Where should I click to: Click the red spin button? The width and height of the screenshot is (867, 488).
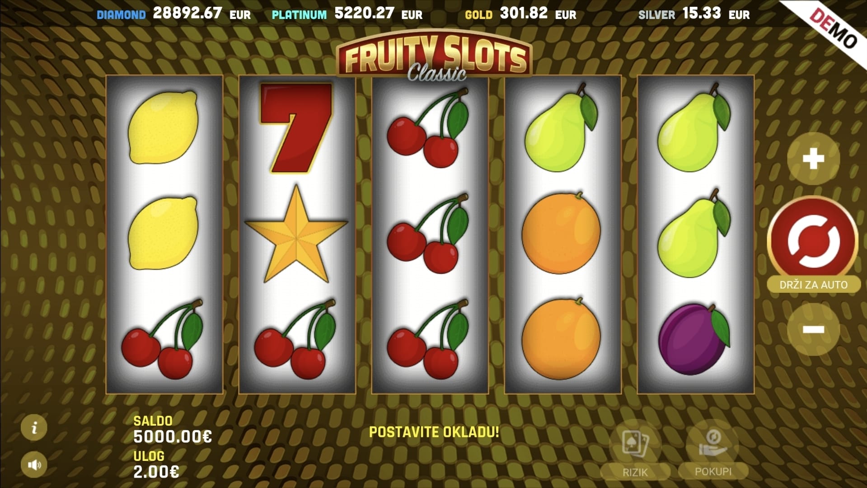tap(813, 240)
